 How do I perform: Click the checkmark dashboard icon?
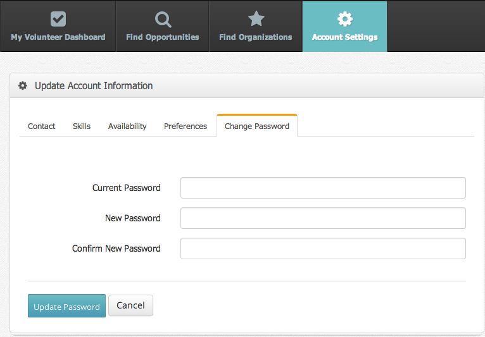(x=58, y=19)
